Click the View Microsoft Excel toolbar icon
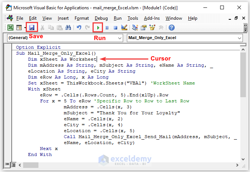Viewport: 250px width, 172px height. (x=10, y=28)
